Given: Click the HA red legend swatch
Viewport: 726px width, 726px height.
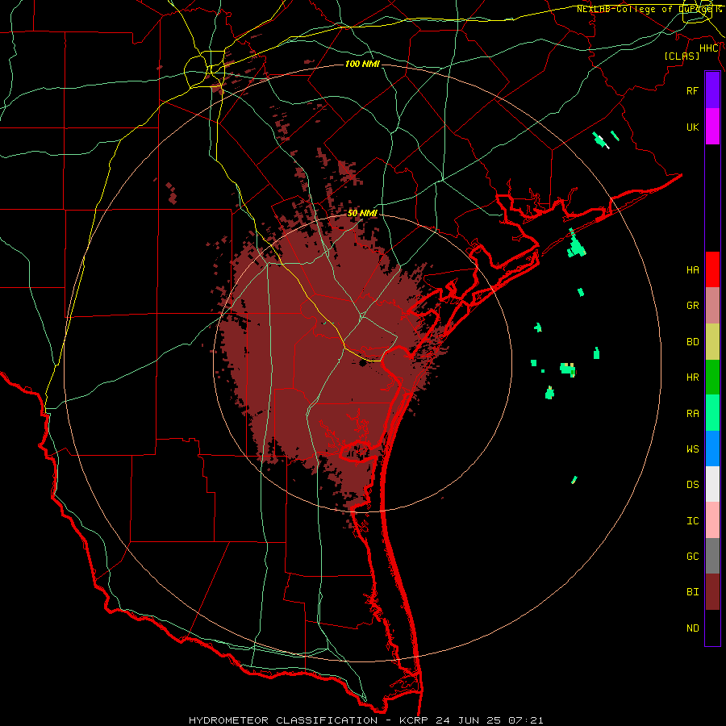Looking at the screenshot, I should point(712,269).
